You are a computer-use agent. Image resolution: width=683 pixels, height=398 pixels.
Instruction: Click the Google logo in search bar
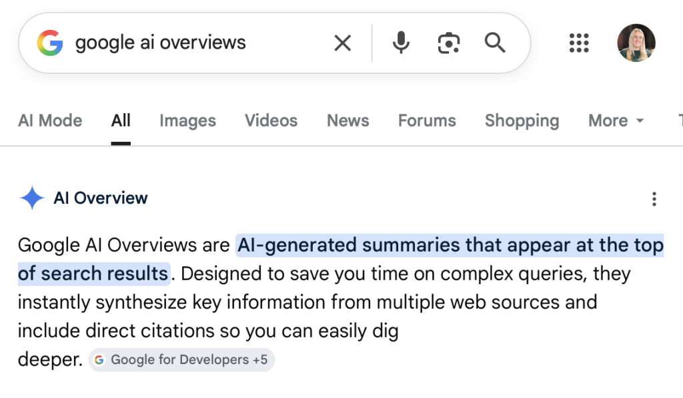point(50,43)
